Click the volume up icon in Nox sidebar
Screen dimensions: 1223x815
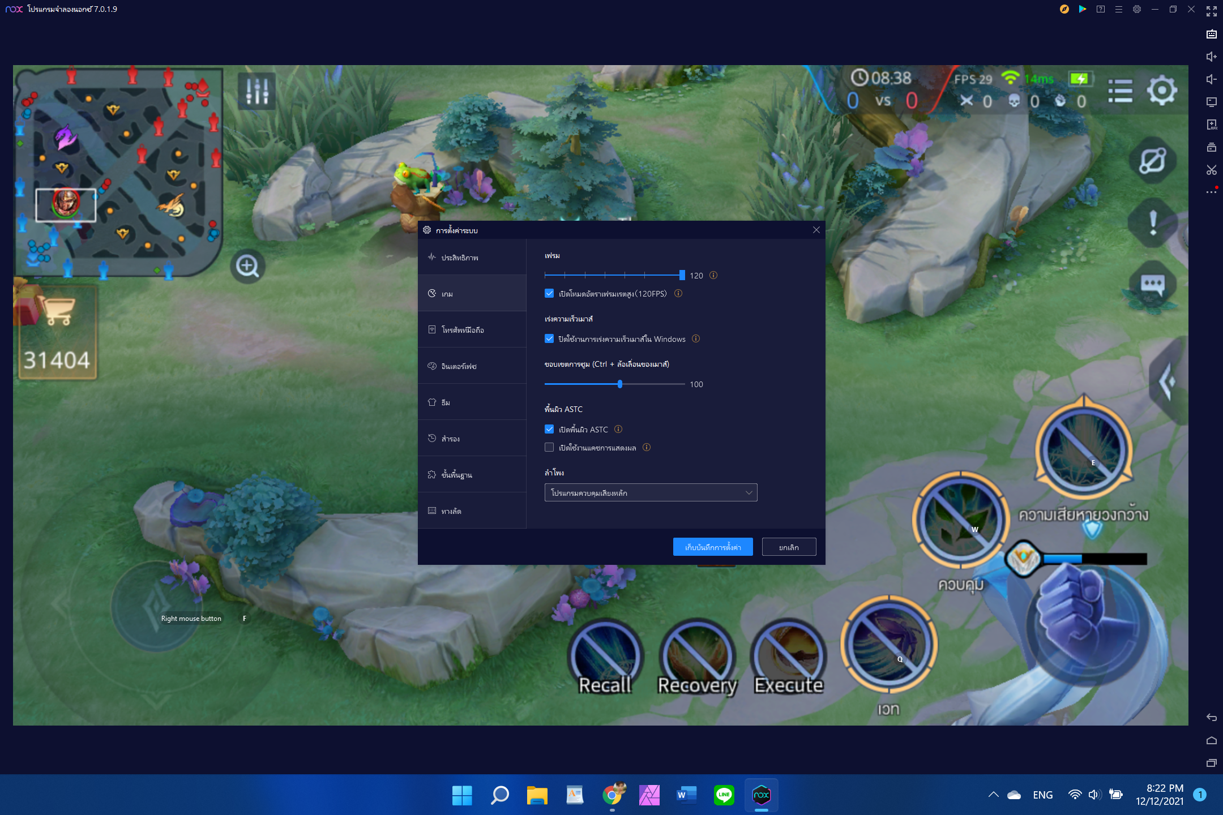[1211, 57]
